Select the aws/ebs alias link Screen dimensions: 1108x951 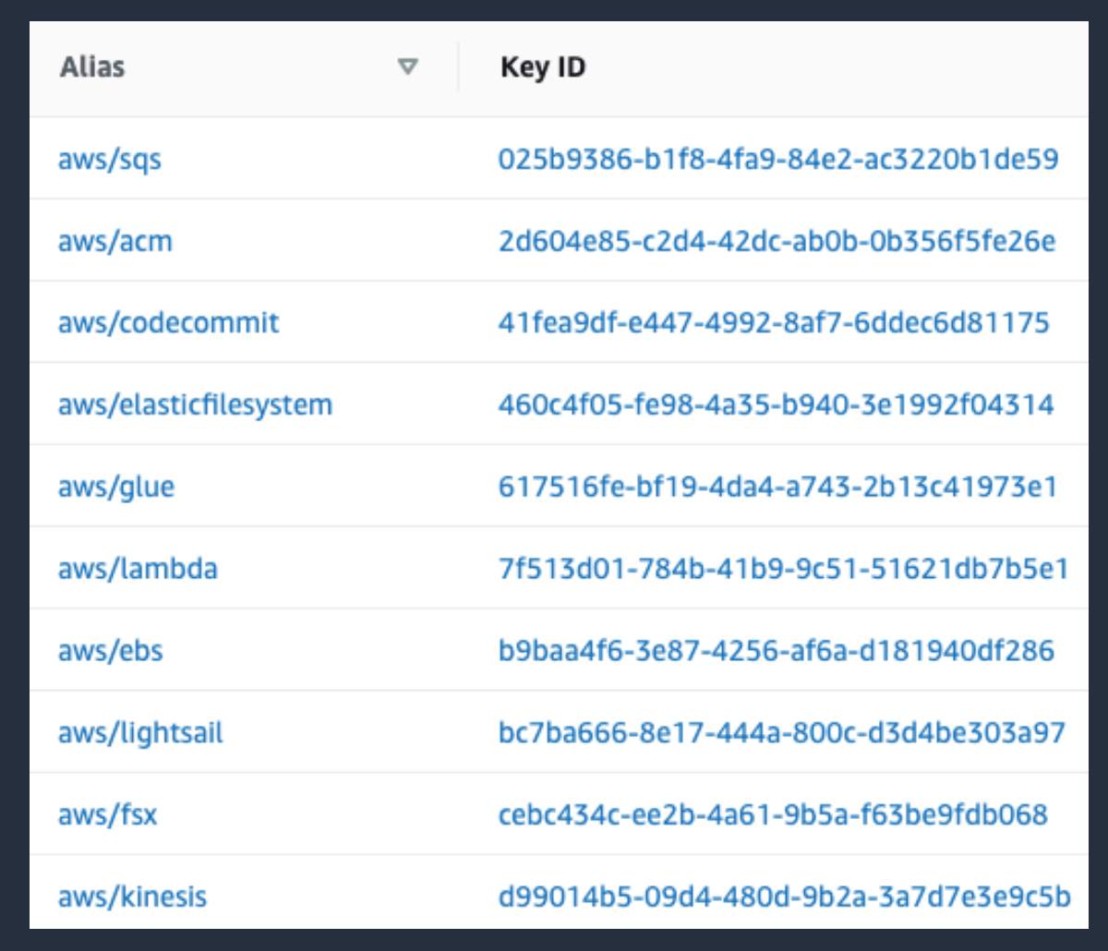[111, 650]
